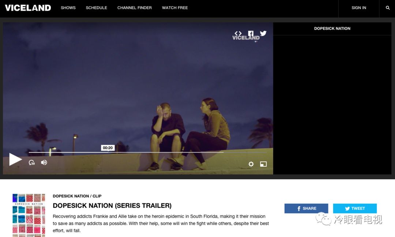
Task: Open the search magnifier icon
Action: pos(388,8)
